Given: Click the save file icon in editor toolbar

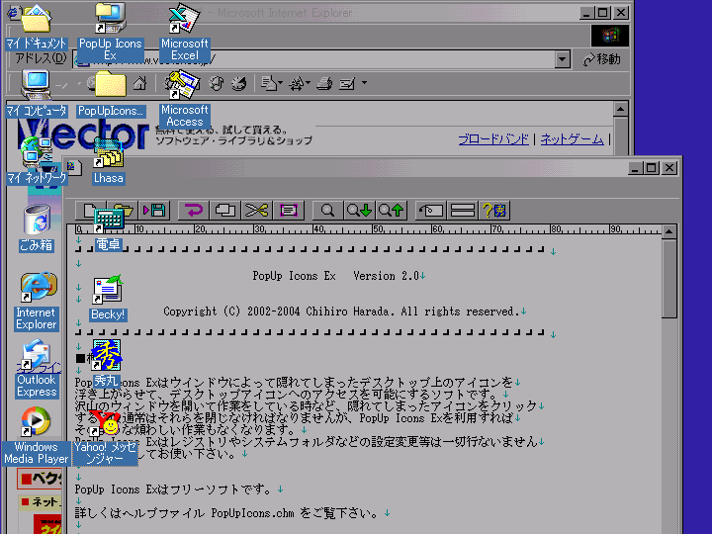Looking at the screenshot, I should coord(154,211).
